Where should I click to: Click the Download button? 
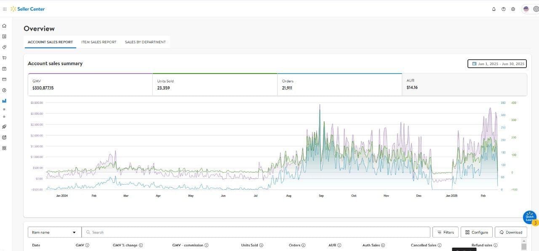click(x=511, y=232)
